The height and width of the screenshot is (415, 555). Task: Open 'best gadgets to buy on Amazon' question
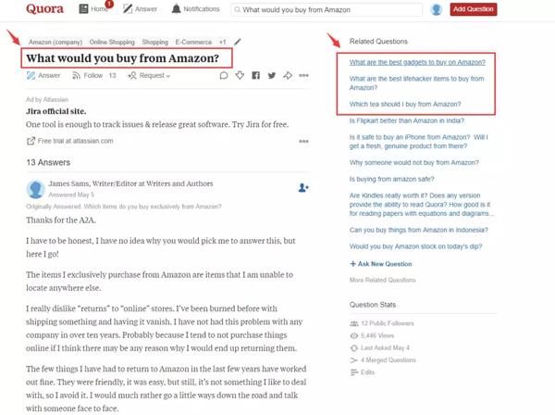[x=417, y=62]
